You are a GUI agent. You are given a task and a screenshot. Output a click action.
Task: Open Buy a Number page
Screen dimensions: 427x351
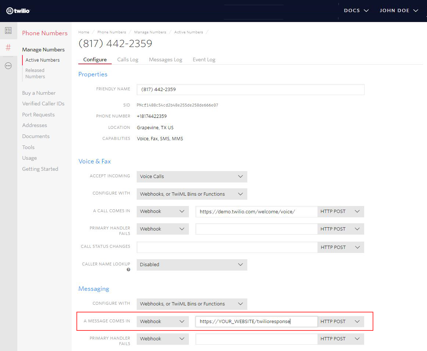pos(39,93)
